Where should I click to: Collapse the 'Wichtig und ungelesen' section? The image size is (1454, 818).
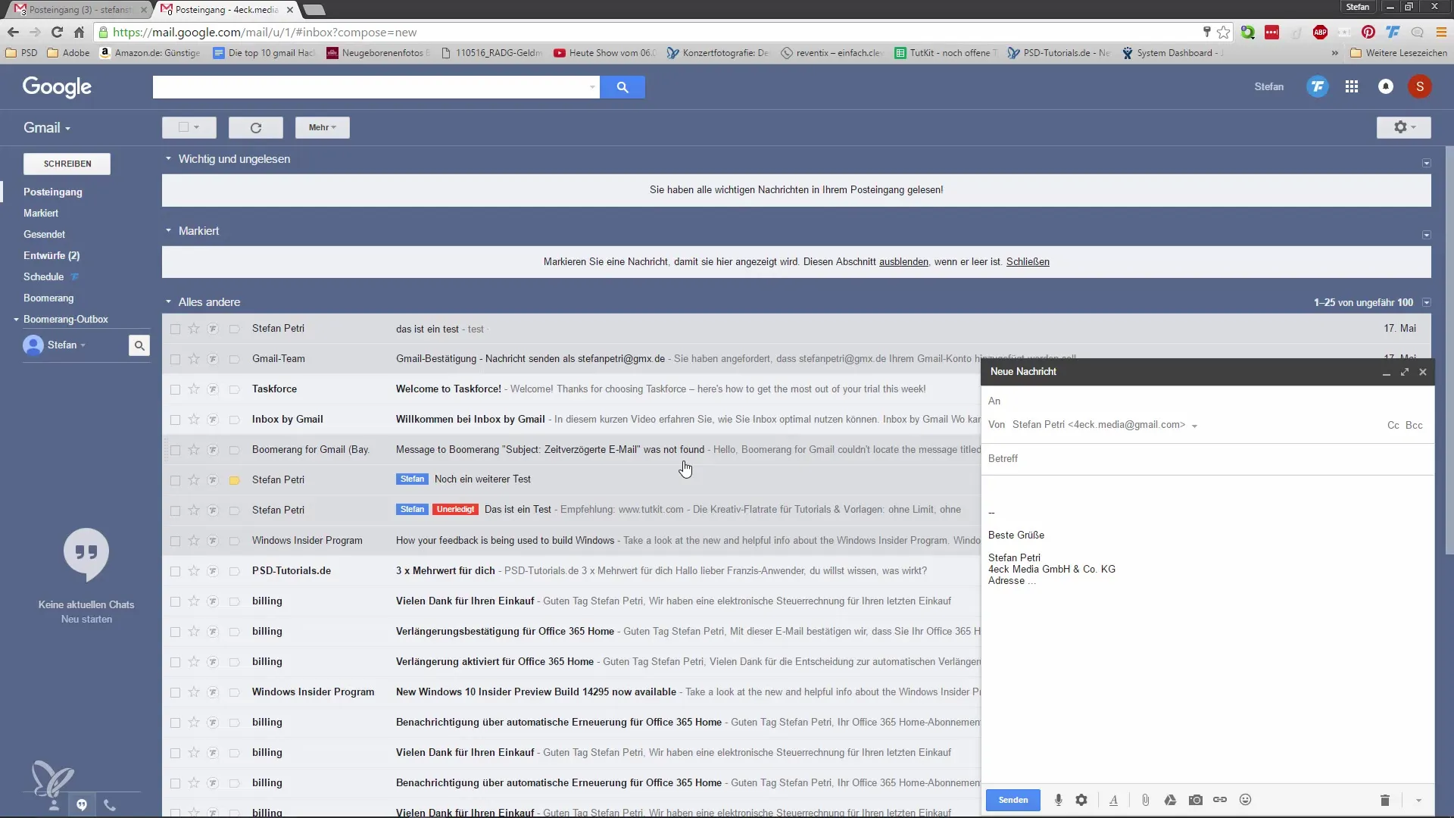tap(169, 159)
